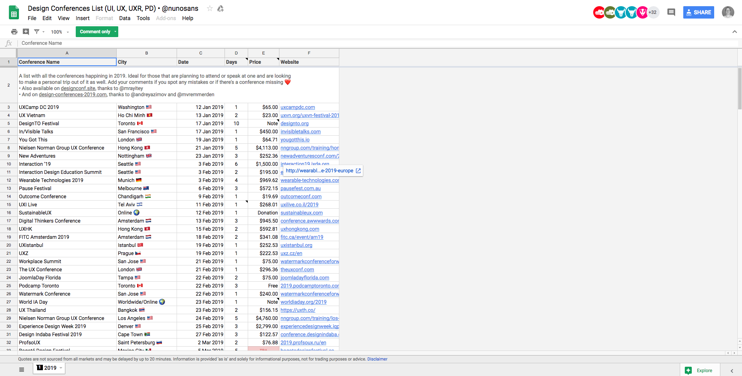
Task: Open the Comment only mode dropdown
Action: 97,32
